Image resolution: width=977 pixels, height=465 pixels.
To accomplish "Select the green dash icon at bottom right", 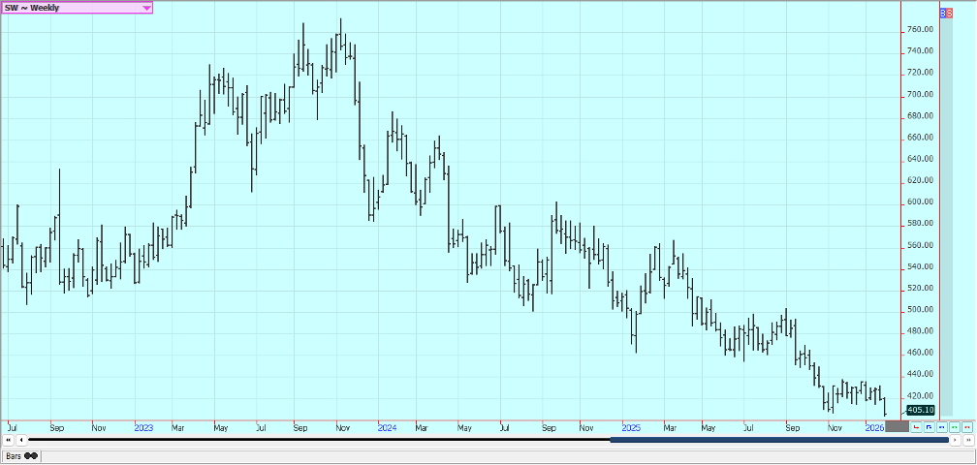I will pos(954,426).
